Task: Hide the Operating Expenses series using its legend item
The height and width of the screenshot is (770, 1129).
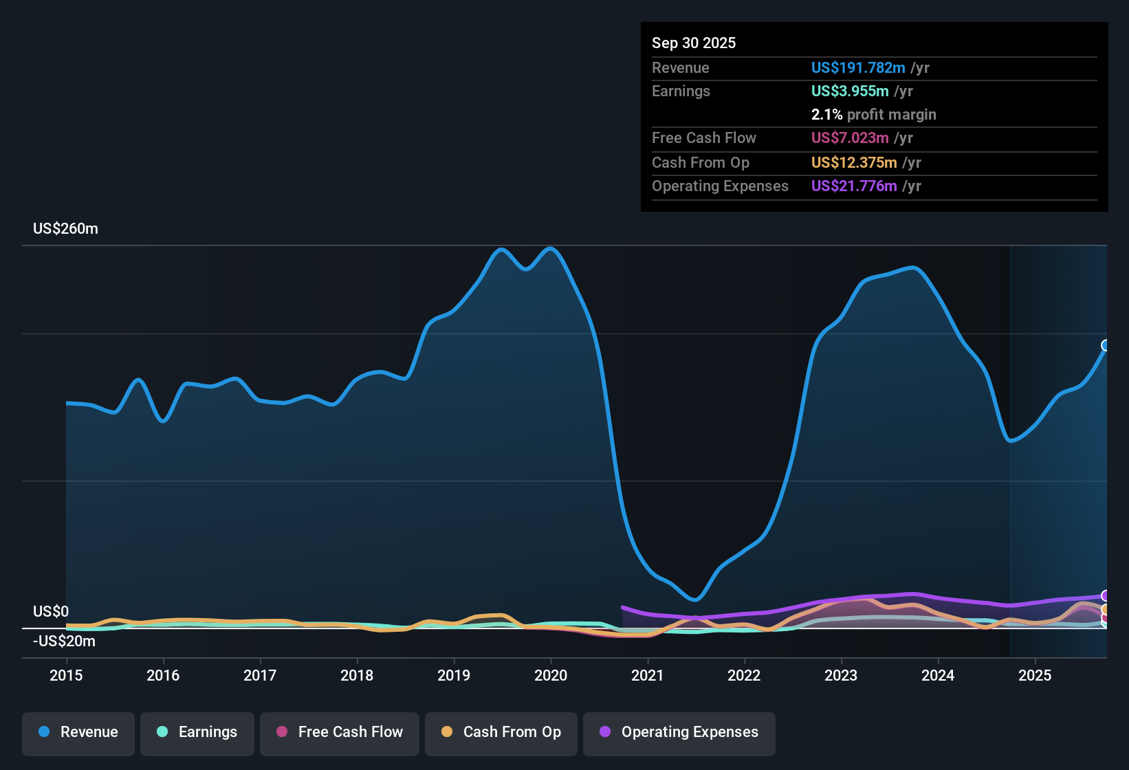Action: click(x=679, y=734)
